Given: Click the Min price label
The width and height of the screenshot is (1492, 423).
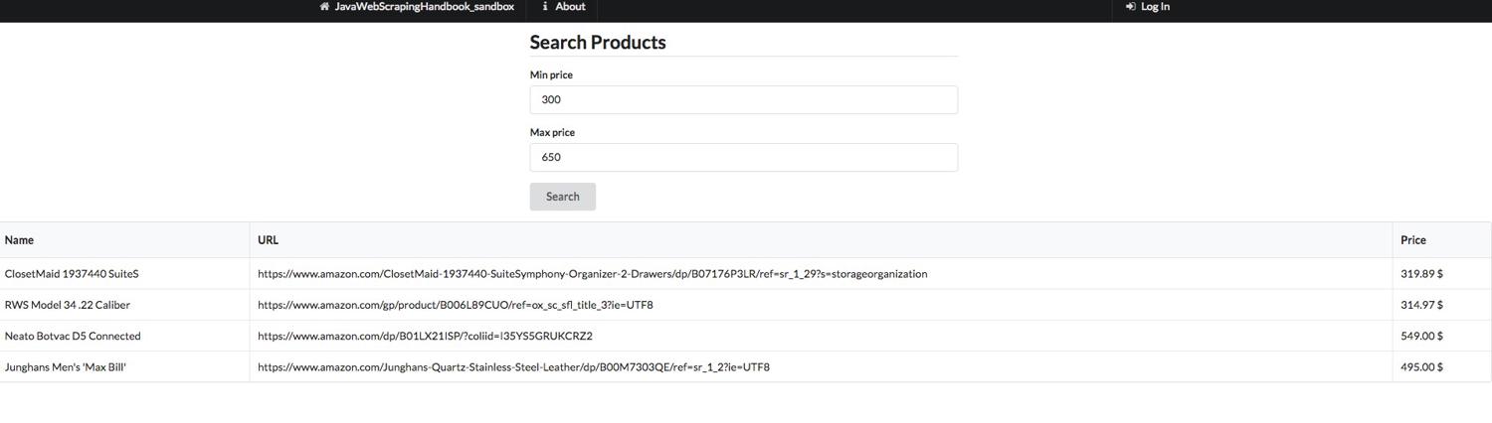Looking at the screenshot, I should [551, 75].
